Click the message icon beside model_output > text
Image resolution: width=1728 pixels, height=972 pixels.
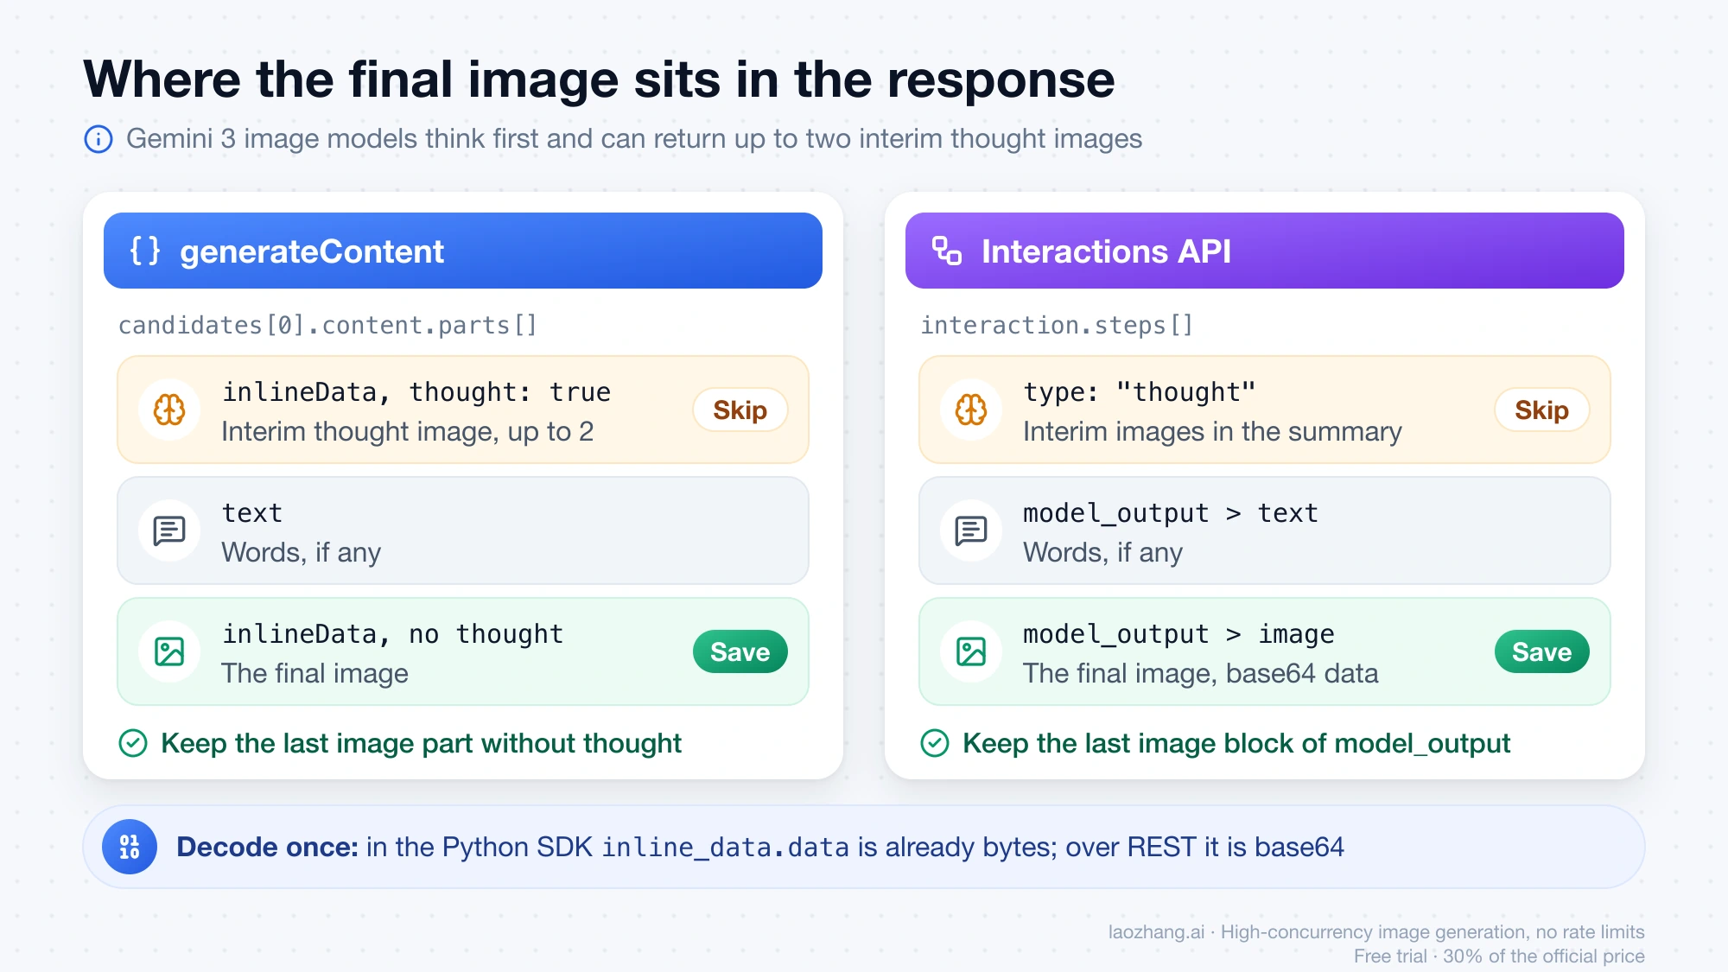click(x=971, y=530)
